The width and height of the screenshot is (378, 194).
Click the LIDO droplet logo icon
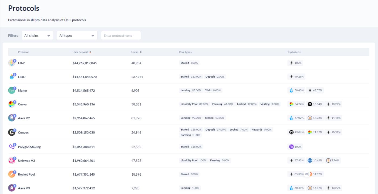12,77
